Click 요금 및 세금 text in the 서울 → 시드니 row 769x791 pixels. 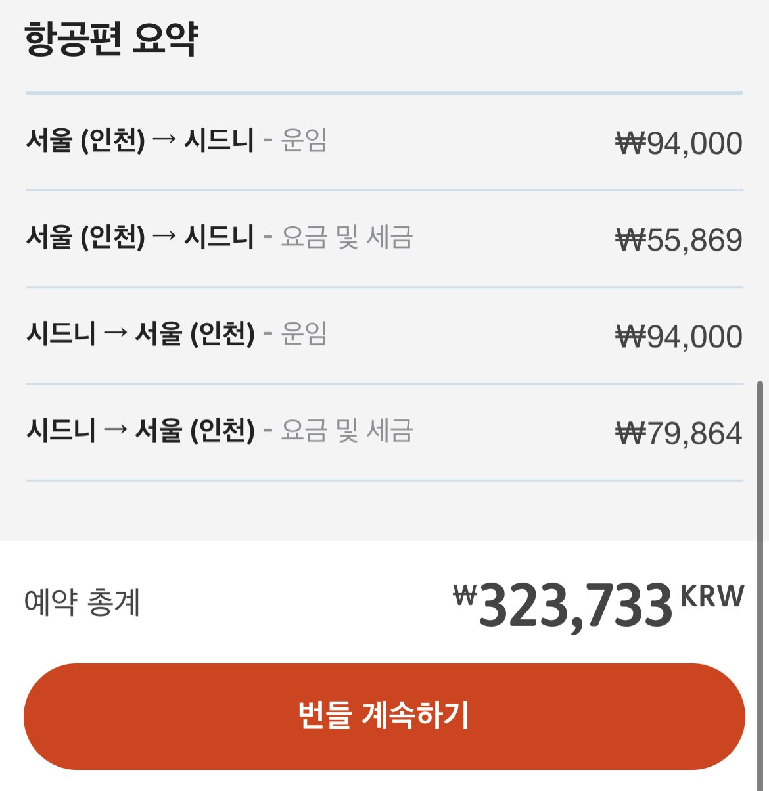pos(346,237)
